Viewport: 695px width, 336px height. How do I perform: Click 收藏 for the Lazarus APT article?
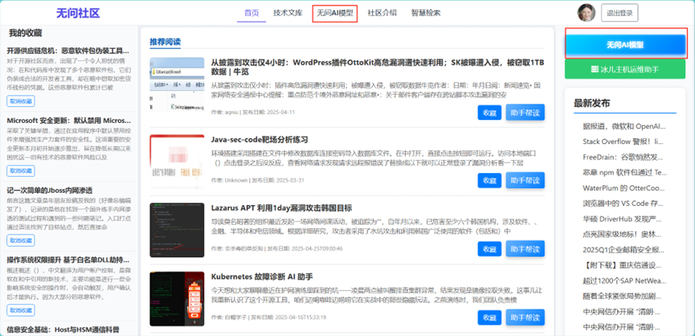pyautogui.click(x=489, y=248)
